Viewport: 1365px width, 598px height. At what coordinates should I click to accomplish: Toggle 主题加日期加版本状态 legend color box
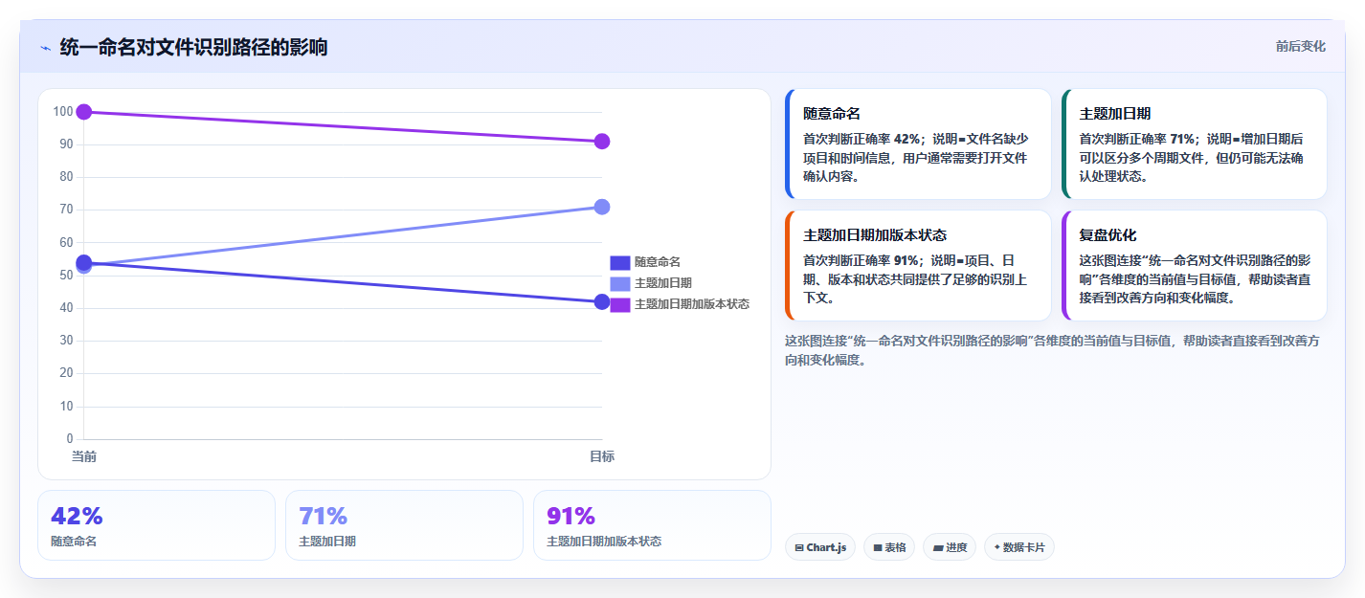(x=619, y=304)
